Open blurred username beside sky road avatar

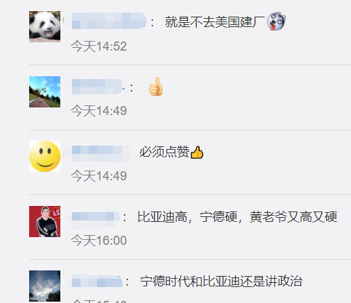click(x=97, y=87)
